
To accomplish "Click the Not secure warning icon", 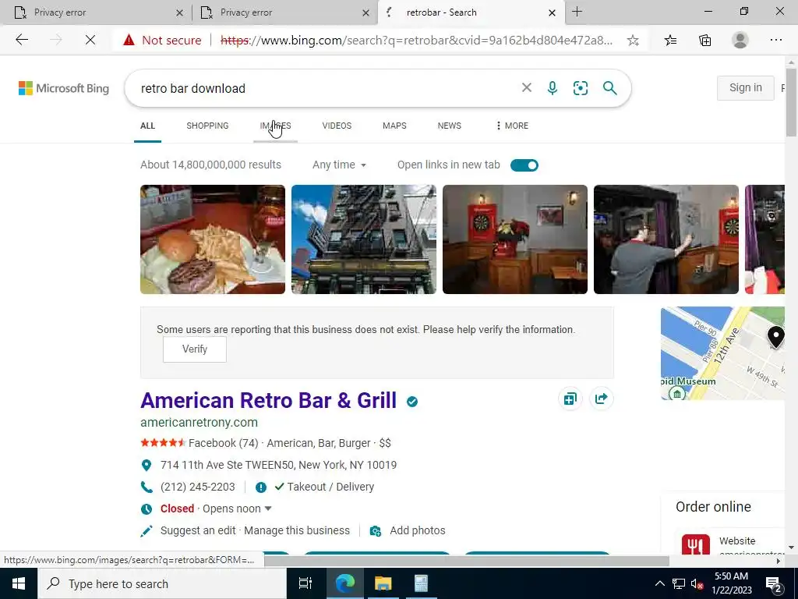I will point(129,40).
